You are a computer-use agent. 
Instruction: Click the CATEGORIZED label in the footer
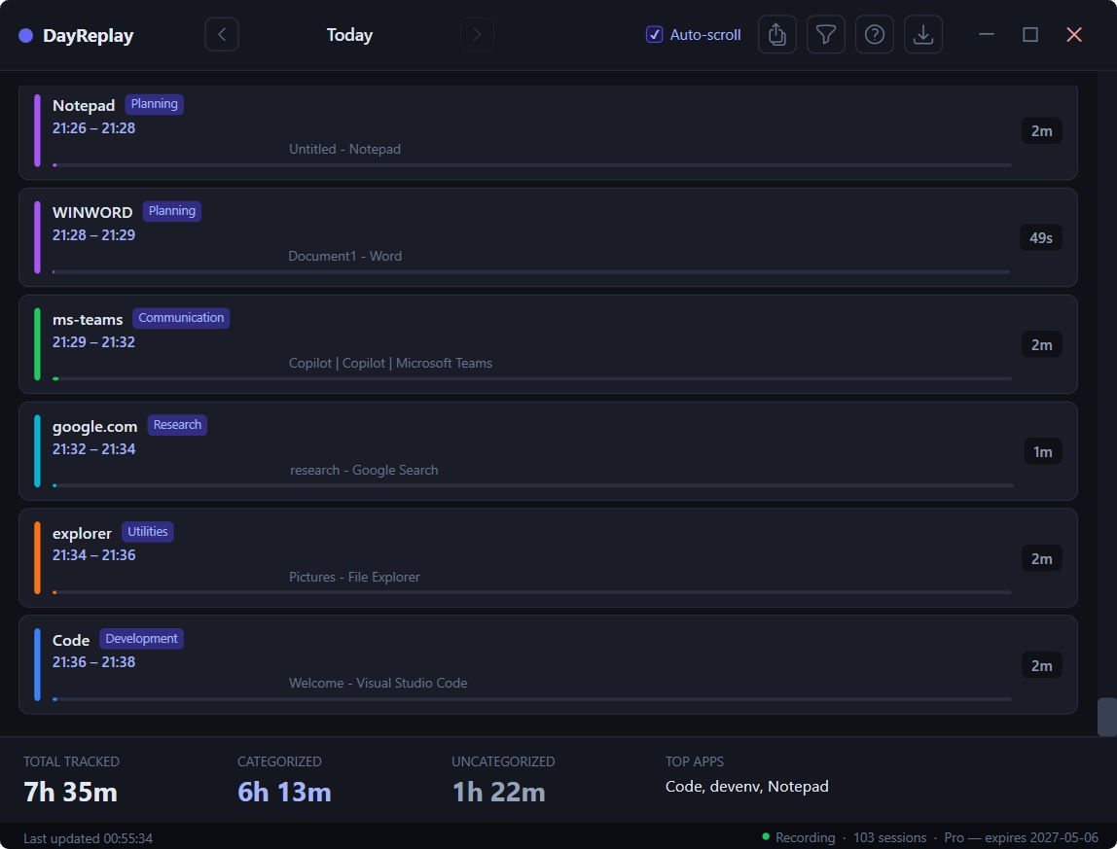click(x=279, y=761)
